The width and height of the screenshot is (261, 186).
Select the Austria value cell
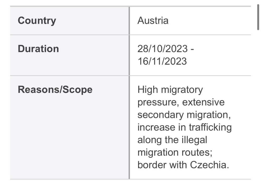click(x=190, y=21)
